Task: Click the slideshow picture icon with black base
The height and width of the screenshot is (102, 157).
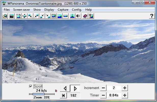Action: tap(12, 16)
